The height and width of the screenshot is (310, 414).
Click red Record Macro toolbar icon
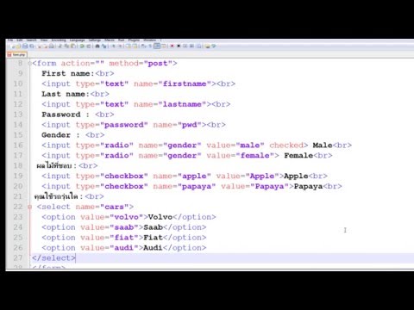tap(172, 46)
